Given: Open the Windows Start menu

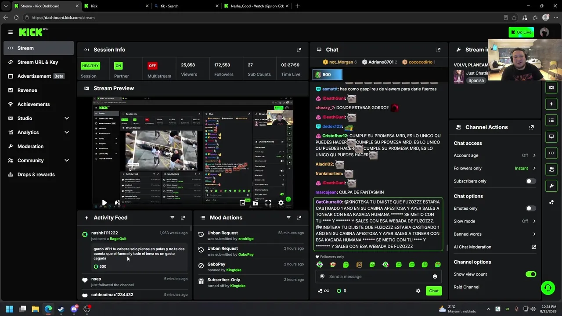Looking at the screenshot, I should [9, 309].
